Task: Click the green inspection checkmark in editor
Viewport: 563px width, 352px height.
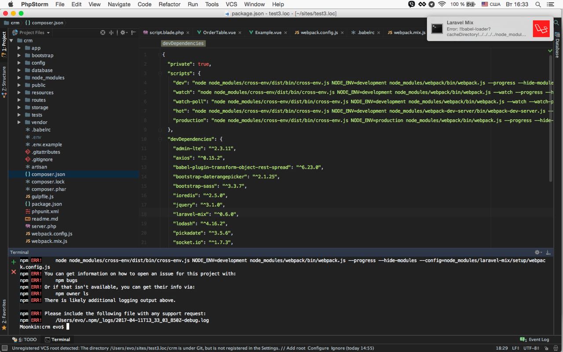Action: click(x=550, y=51)
